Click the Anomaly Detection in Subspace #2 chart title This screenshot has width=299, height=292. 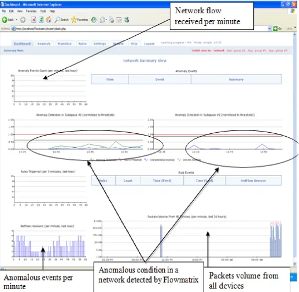[x=215, y=115]
